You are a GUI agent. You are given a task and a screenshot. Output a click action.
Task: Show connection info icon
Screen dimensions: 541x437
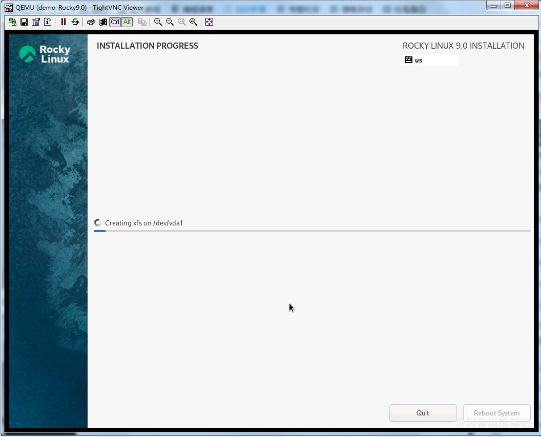[x=47, y=22]
